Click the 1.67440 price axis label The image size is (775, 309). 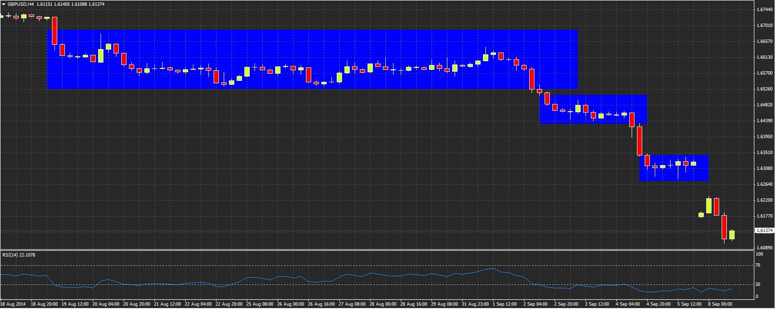point(765,9)
